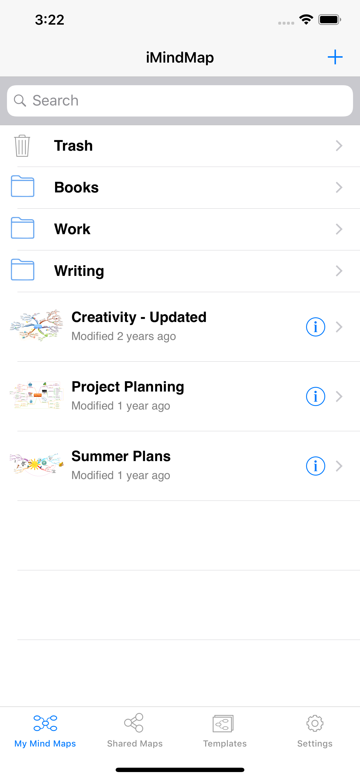Open info for Creativity - Updated map
This screenshot has width=360, height=779.
[x=315, y=327]
